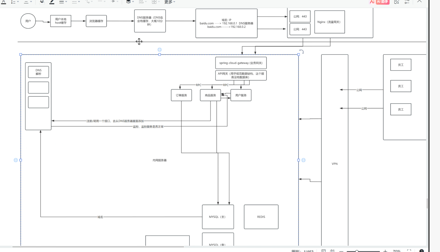440x252 pixels.
Task: Click the dashed line style icon
Action: click(74, 2)
